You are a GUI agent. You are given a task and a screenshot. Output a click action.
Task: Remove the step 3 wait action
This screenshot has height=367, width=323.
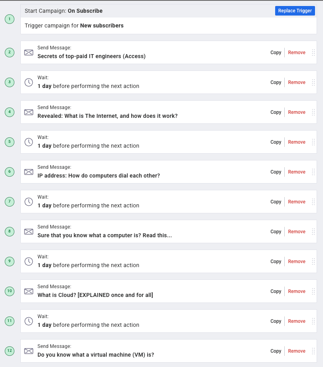click(x=297, y=82)
